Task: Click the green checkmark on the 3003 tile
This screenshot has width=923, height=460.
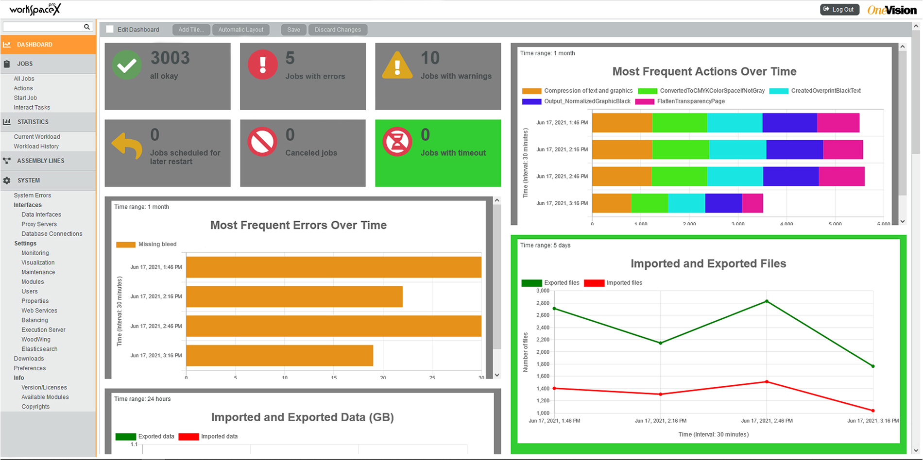Action: tap(127, 63)
